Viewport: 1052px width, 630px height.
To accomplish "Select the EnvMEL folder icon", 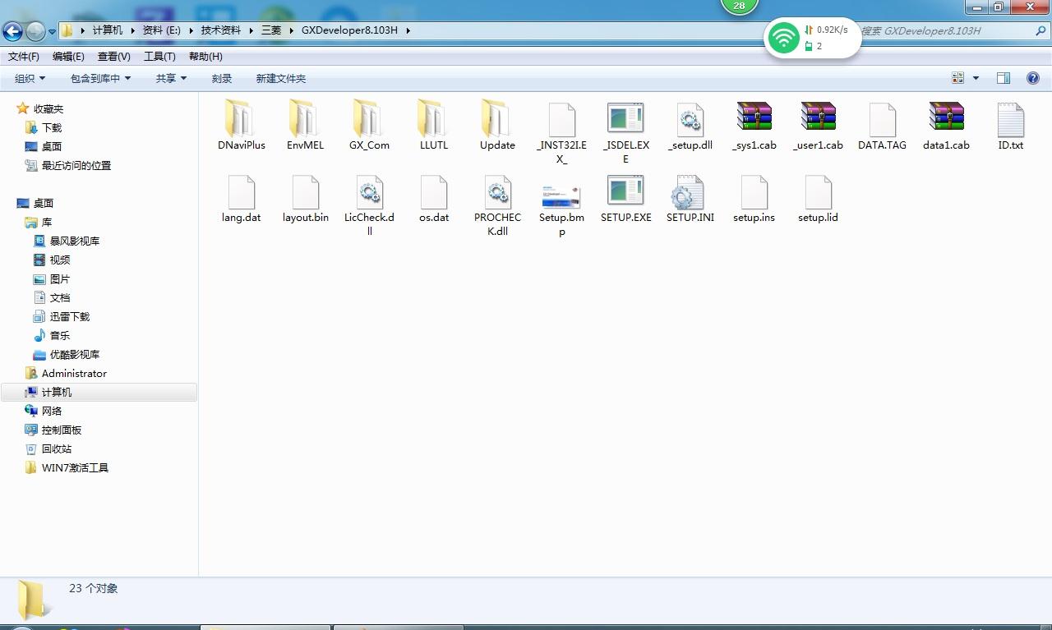I will (305, 119).
